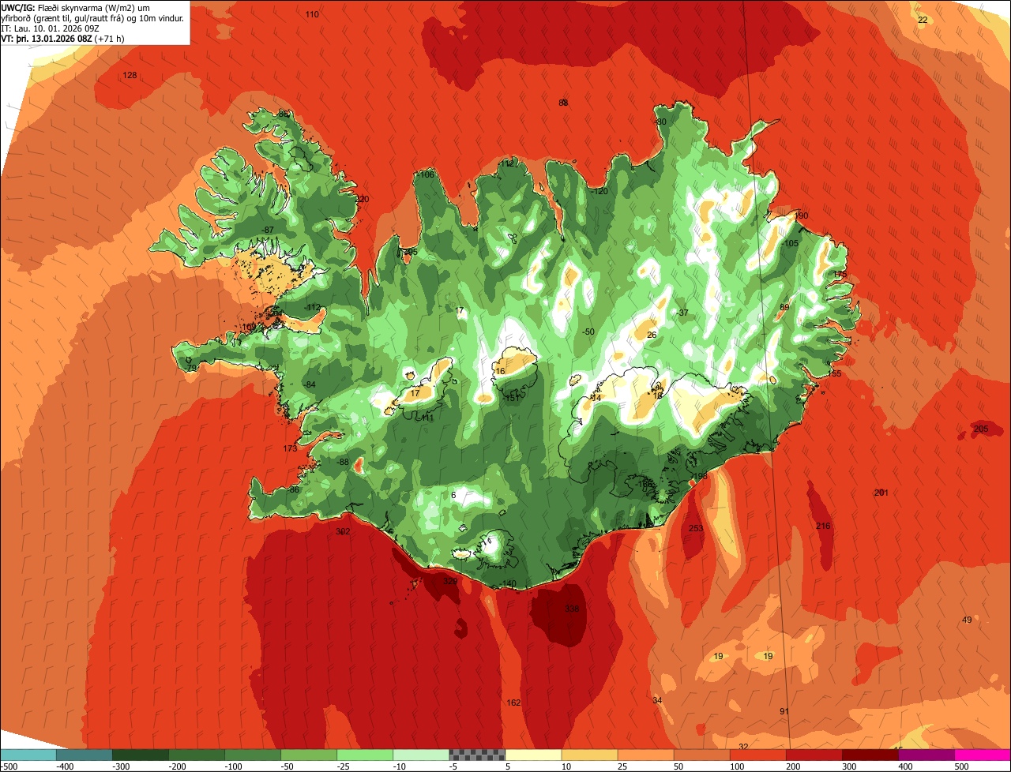Click the map value 26 in the northeast interior
The height and width of the screenshot is (772, 1011).
[652, 335]
